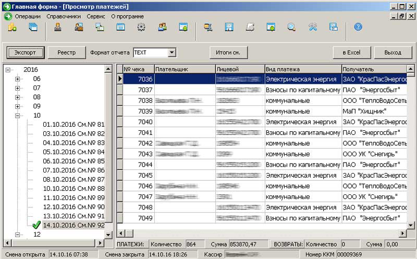The height and width of the screenshot is (259, 417).
Task: Click the payments Сумма field 853870,47
Action: click(x=249, y=244)
